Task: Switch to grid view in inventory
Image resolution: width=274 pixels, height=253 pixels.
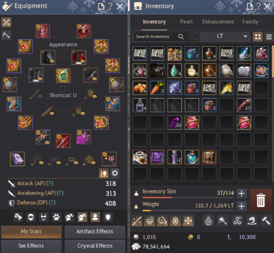Action: point(258,37)
